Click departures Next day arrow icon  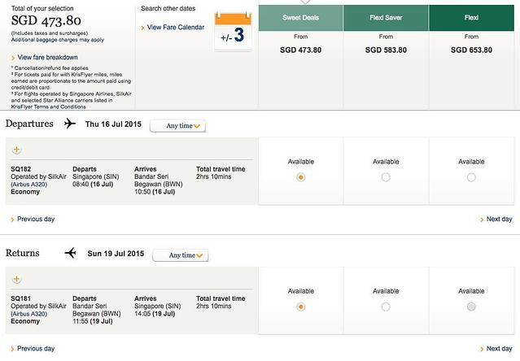(x=482, y=220)
